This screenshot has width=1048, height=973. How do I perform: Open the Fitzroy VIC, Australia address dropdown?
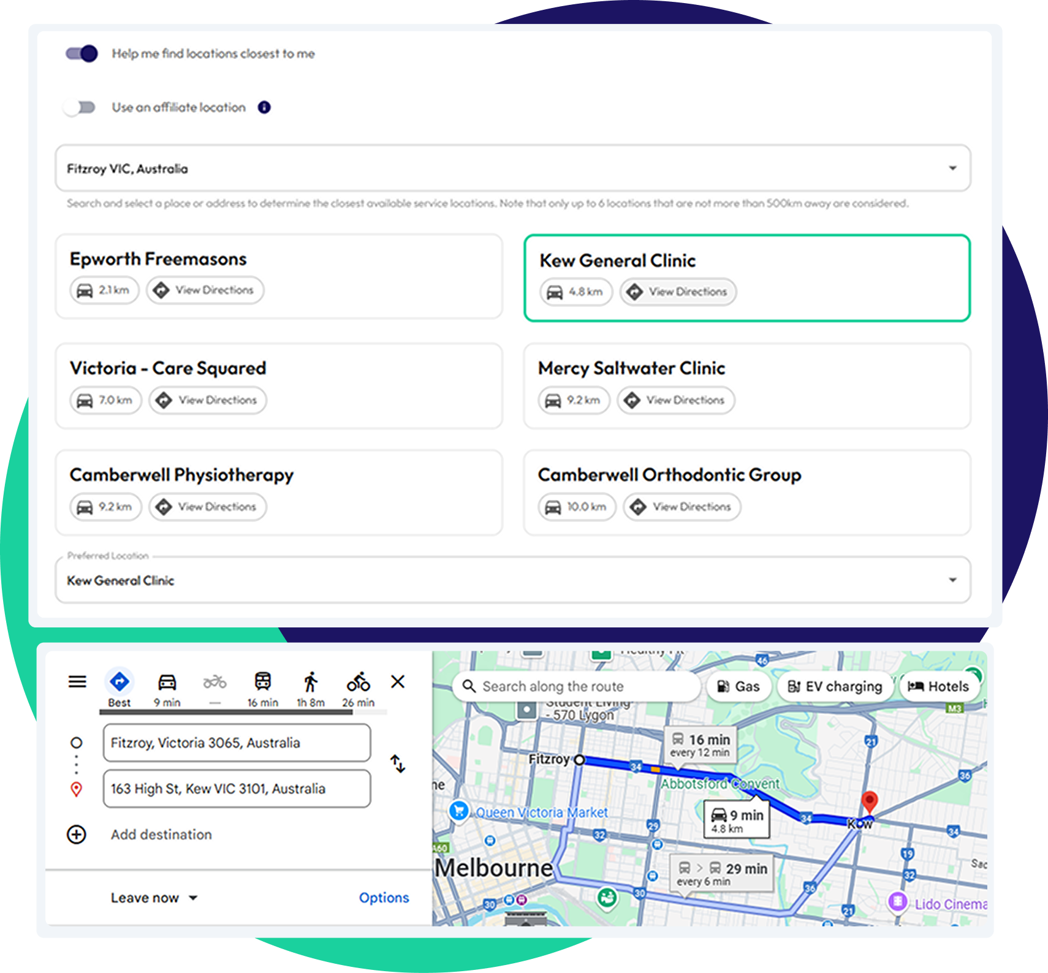pos(513,168)
